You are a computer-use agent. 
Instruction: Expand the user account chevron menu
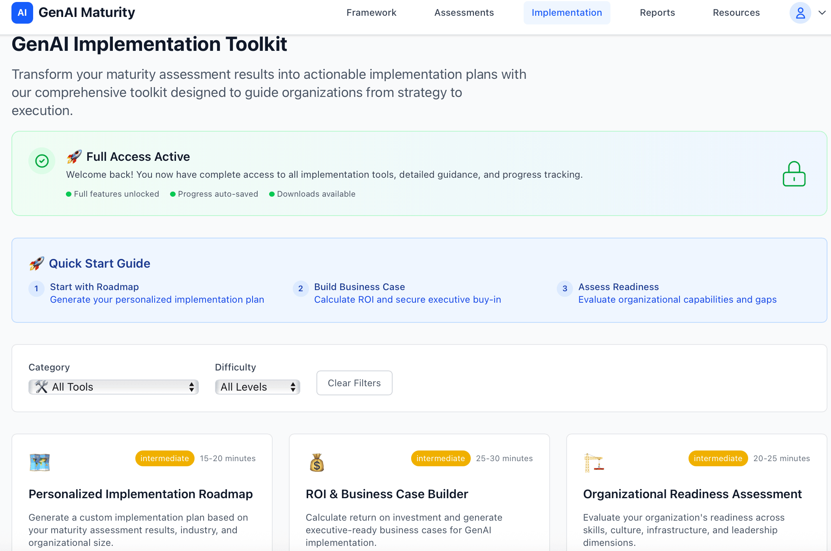822,13
